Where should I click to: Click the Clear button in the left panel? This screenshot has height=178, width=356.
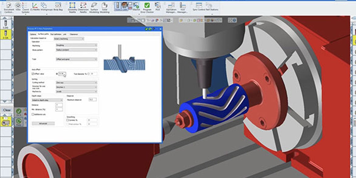pyautogui.click(x=7, y=110)
